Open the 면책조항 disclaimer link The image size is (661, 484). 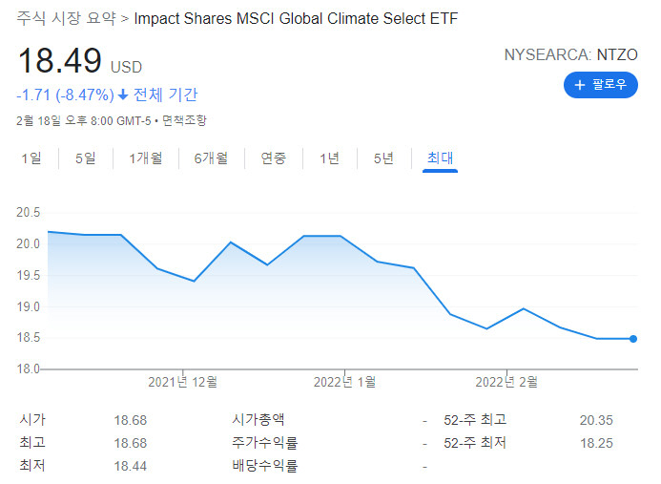pos(184,120)
